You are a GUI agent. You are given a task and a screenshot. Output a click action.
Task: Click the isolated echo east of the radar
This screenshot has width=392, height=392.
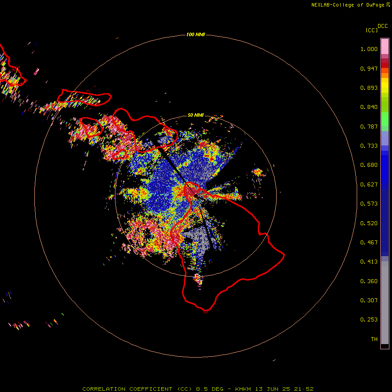[x=257, y=172]
